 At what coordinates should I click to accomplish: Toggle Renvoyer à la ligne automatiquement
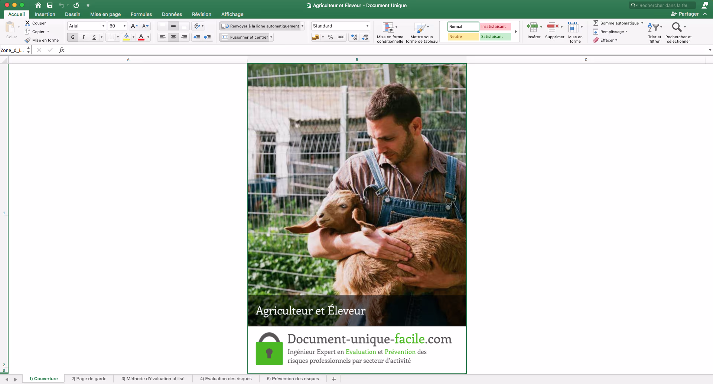coord(260,26)
